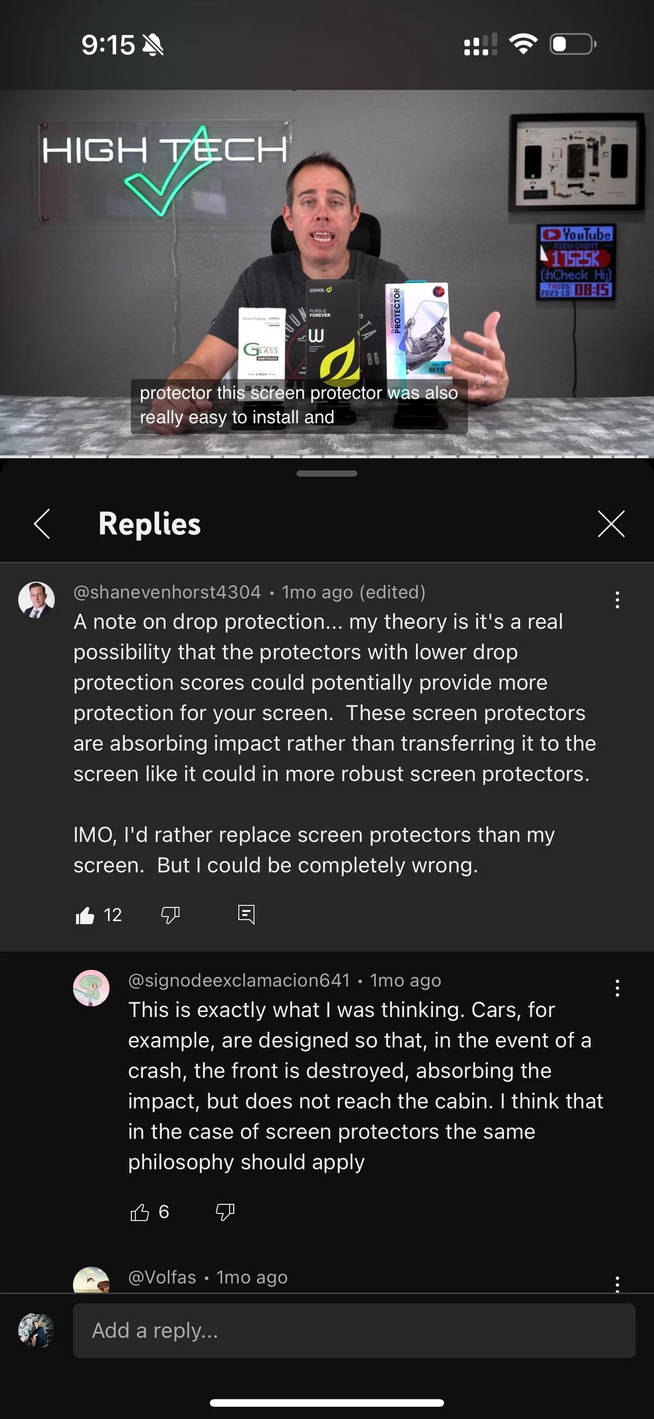Open the @signodeexclamacion641 username link
Image resolution: width=654 pixels, height=1419 pixels.
[239, 980]
